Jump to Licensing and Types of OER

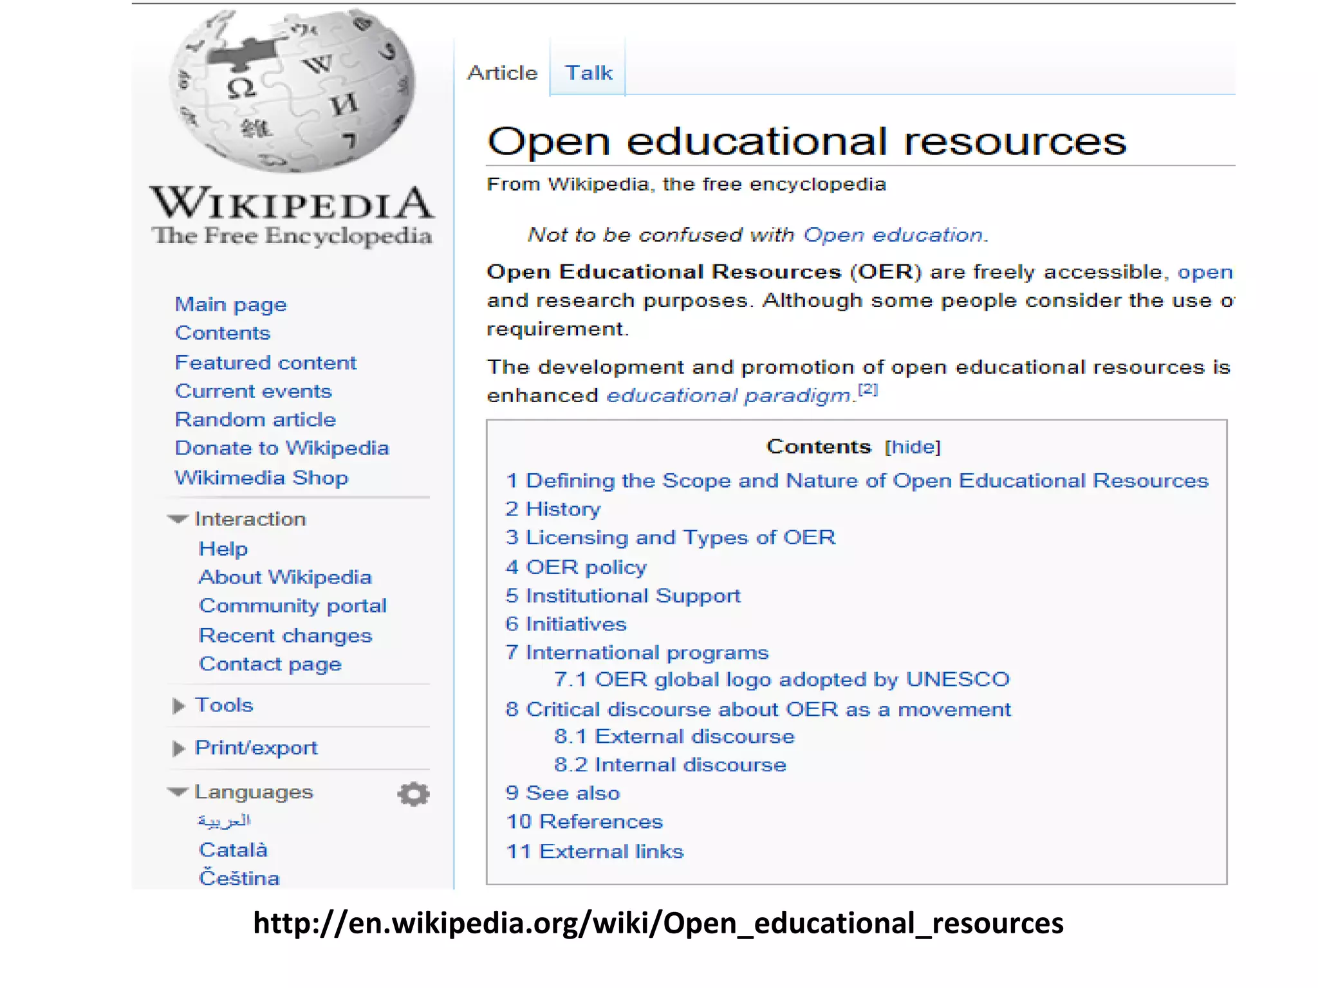point(671,538)
